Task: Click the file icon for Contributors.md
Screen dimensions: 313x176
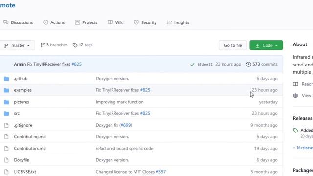Action: pos(6,149)
